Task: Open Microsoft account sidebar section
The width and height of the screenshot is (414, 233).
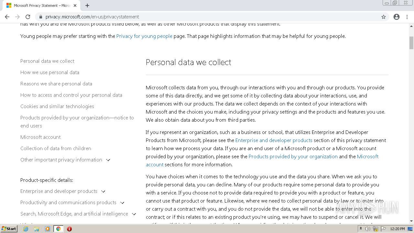Action: (x=40, y=137)
